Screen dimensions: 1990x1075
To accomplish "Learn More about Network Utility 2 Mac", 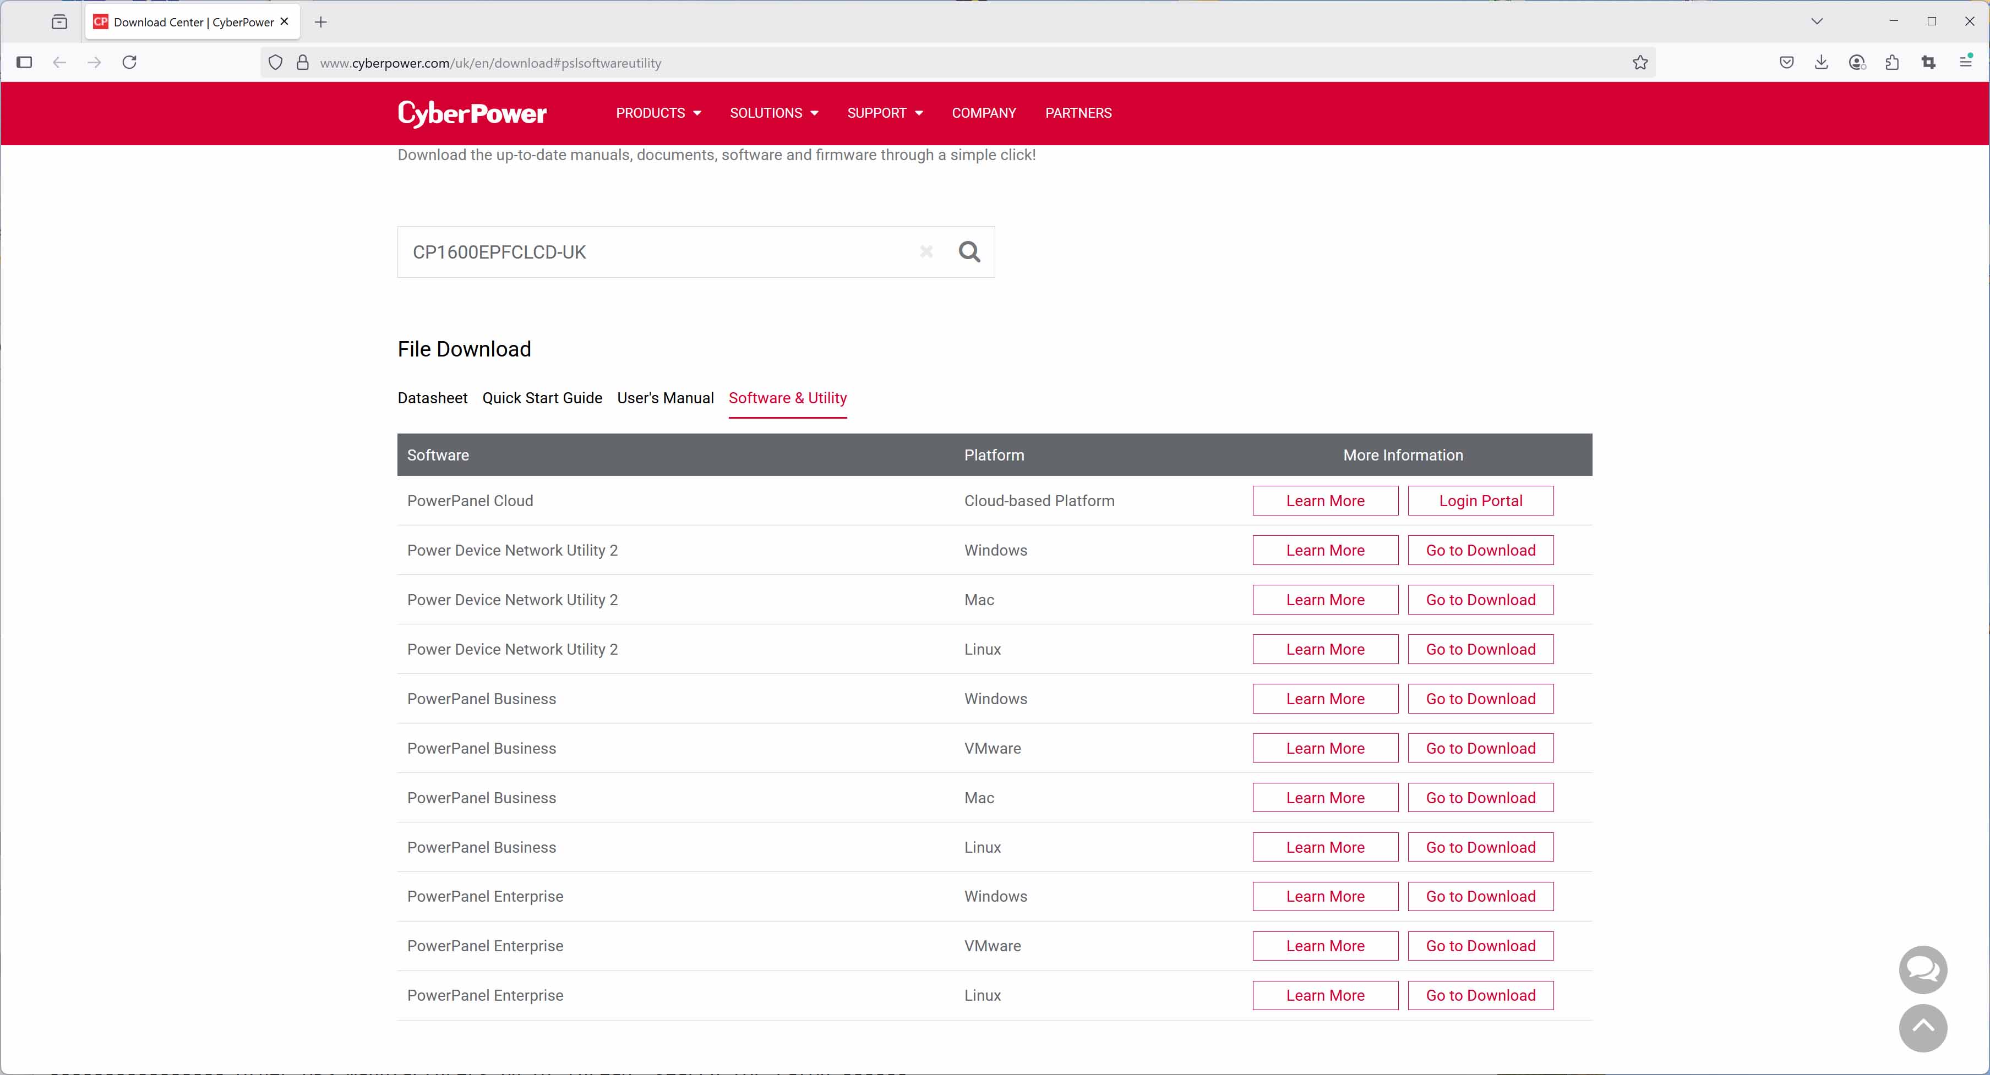I will tap(1325, 599).
